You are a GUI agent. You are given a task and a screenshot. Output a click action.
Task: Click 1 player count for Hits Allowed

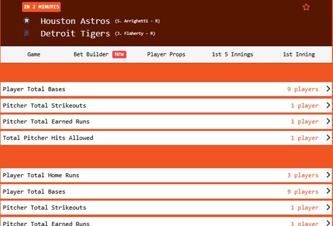pos(305,138)
